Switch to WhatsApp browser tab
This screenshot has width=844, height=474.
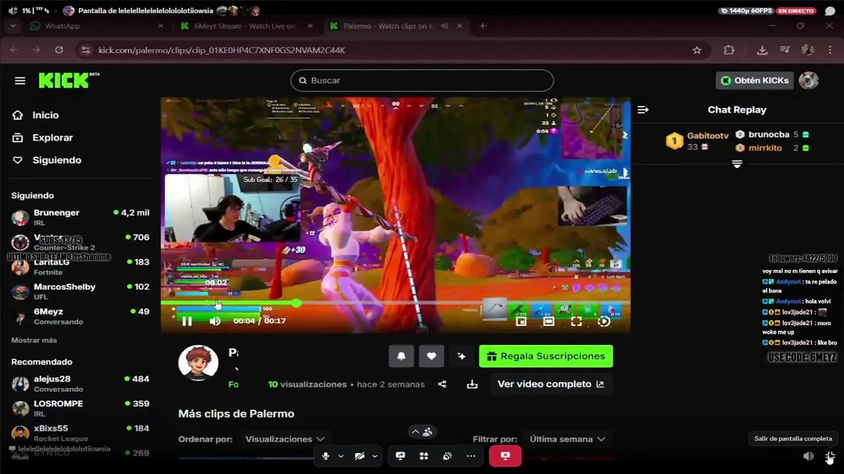coord(96,26)
